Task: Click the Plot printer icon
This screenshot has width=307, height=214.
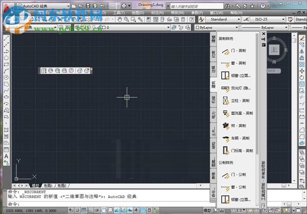Action: pyautogui.click(x=124, y=6)
